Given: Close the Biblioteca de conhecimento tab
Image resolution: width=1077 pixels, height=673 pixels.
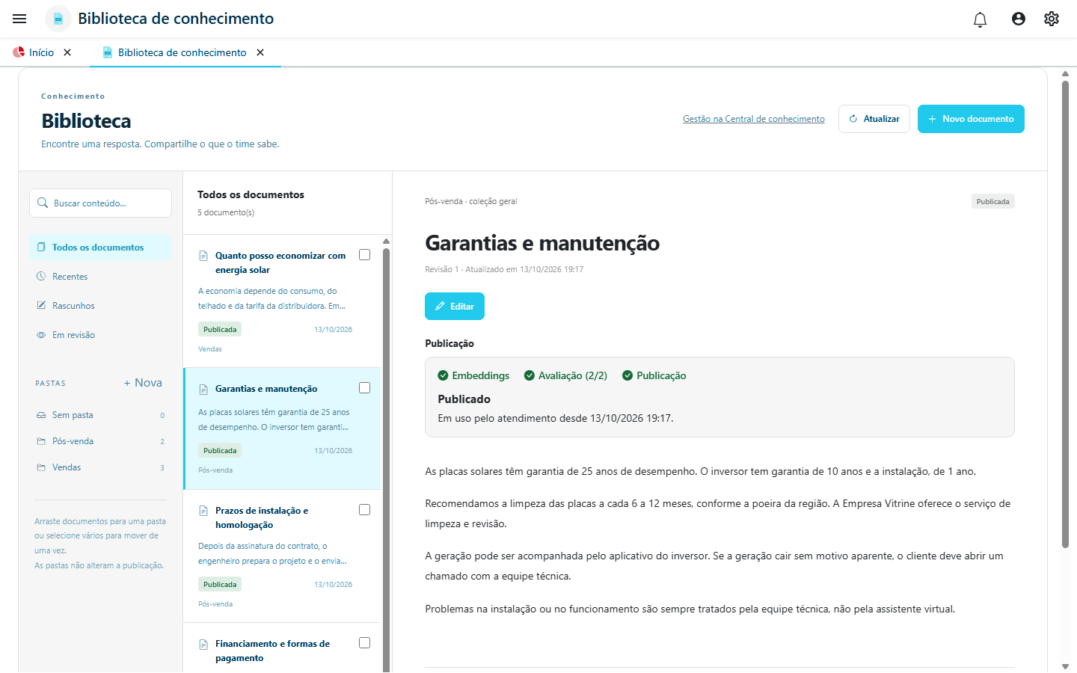Looking at the screenshot, I should 260,52.
